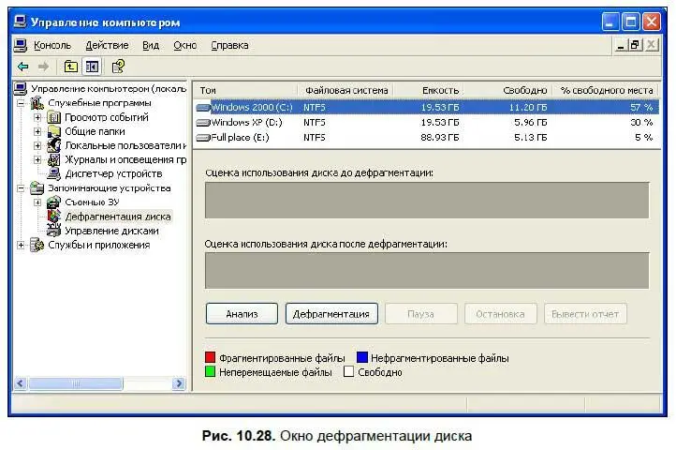Click the title bar computer icon
Screen dimensions: 676x450
(20, 22)
